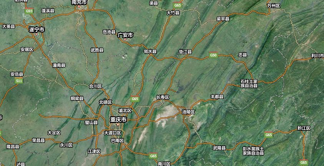Click the G93 highway shield
The width and height of the screenshot is (324, 166).
click(x=29, y=11)
